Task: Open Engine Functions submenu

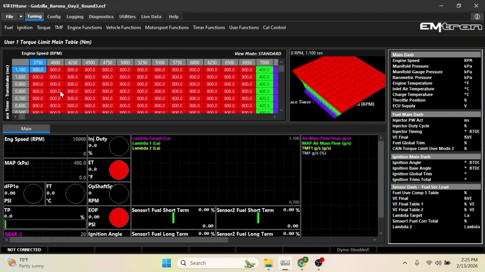Action: [x=84, y=28]
